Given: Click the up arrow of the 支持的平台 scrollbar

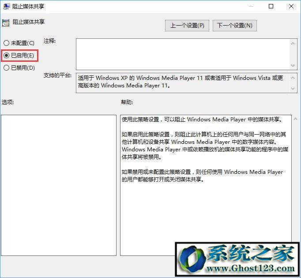Looking at the screenshot, I should [x=293, y=78].
